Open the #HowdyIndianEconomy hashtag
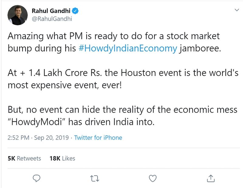This screenshot has width=243, height=188. [x=128, y=49]
